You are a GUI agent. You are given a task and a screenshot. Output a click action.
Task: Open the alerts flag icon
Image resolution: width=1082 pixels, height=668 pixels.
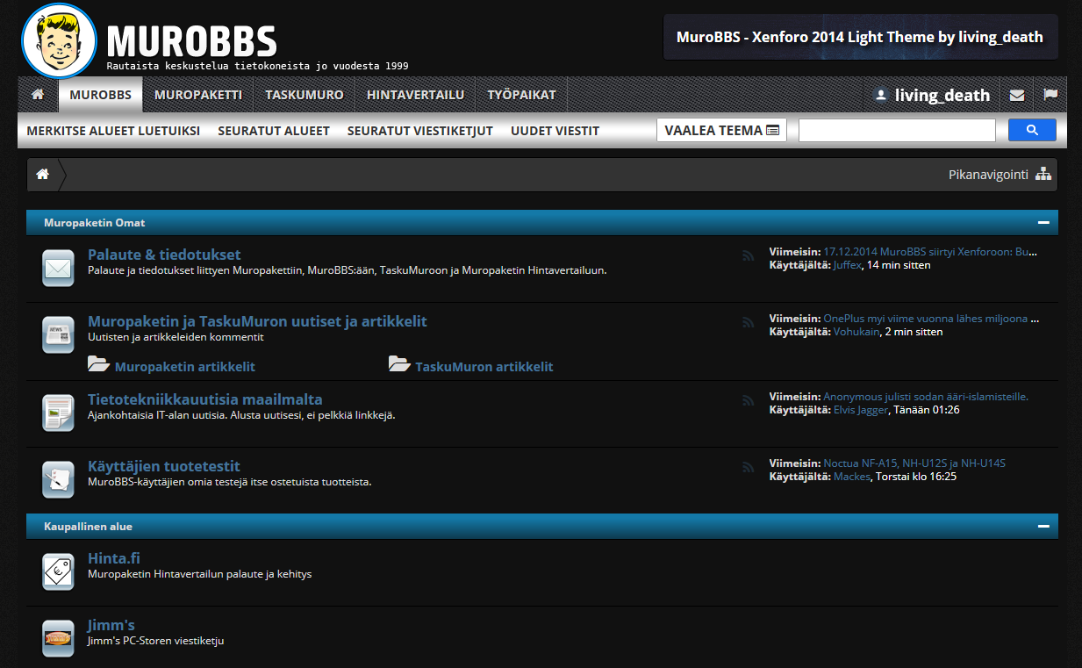point(1050,95)
